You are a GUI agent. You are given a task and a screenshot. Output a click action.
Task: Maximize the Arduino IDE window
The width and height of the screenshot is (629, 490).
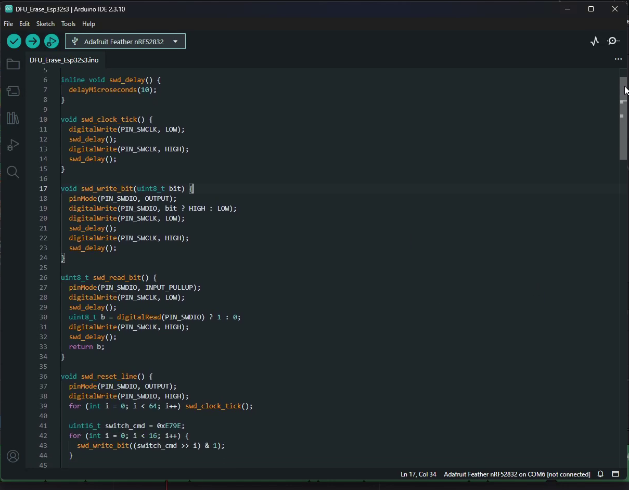click(591, 9)
